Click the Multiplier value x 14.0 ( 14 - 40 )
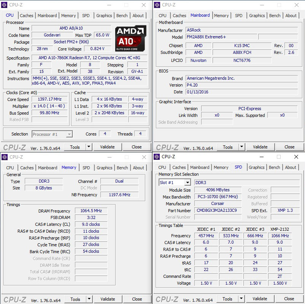The image size is (305, 304). point(49,106)
